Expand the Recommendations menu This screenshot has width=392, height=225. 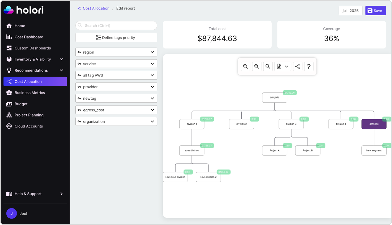coord(31,70)
